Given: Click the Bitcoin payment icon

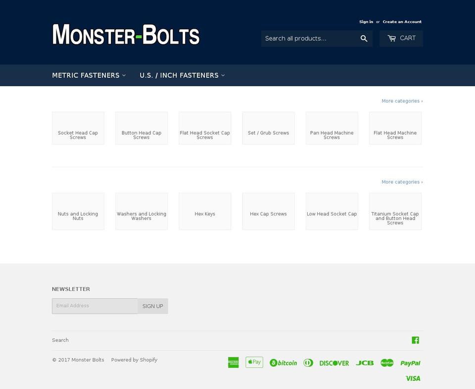Looking at the screenshot, I should pyautogui.click(x=283, y=363).
